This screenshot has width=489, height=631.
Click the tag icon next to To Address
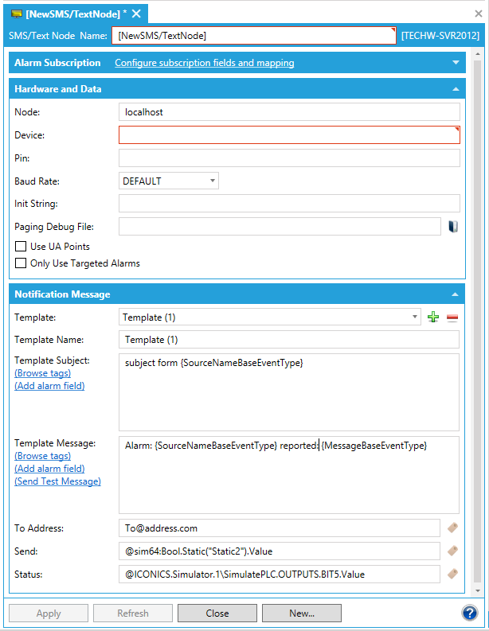pos(452,528)
